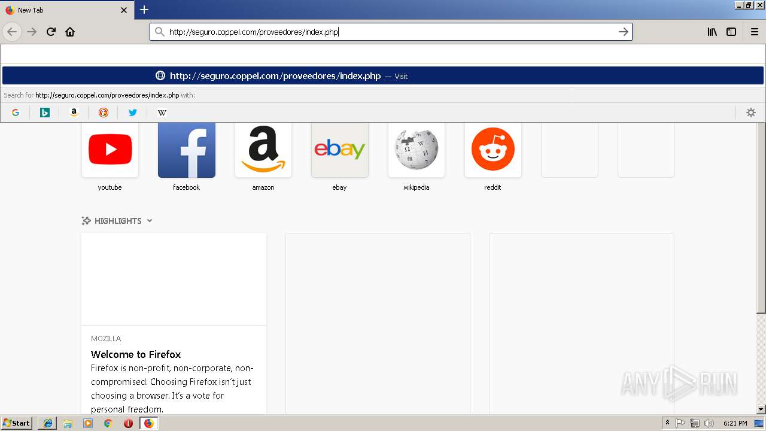Click the Go arrow in the address bar
The height and width of the screenshot is (431, 766).
pos(623,32)
